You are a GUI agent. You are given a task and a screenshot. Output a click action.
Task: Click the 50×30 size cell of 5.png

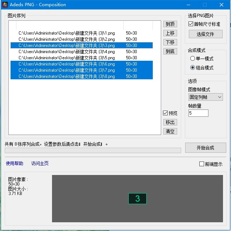point(131,58)
